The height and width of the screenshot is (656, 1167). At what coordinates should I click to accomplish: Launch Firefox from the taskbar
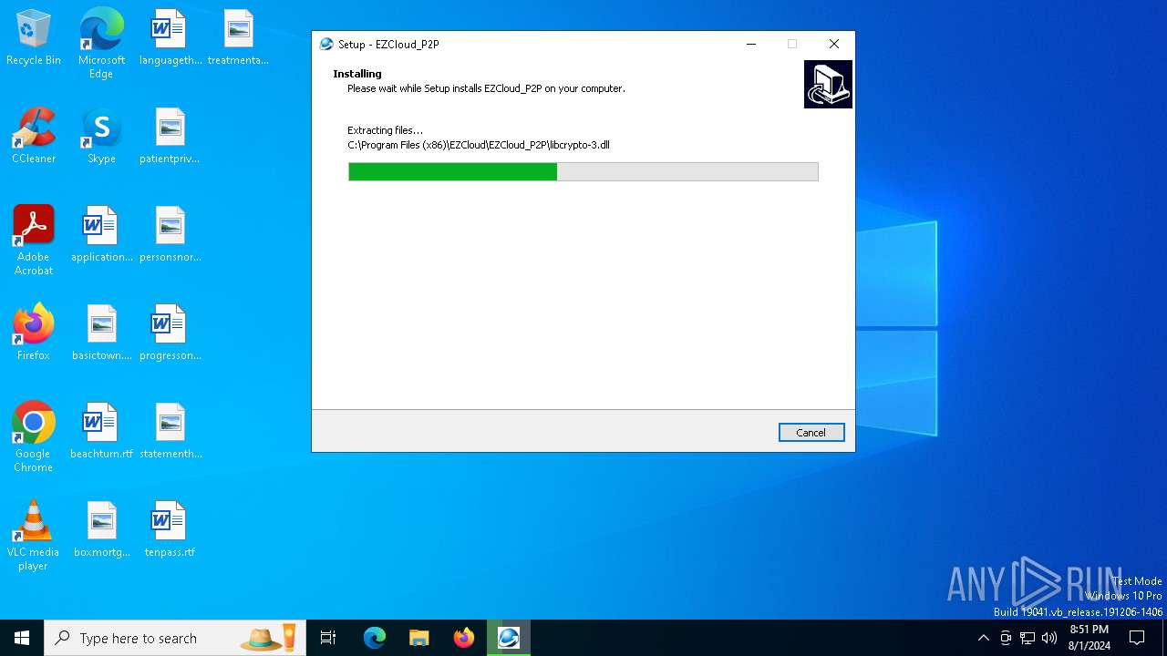(464, 638)
